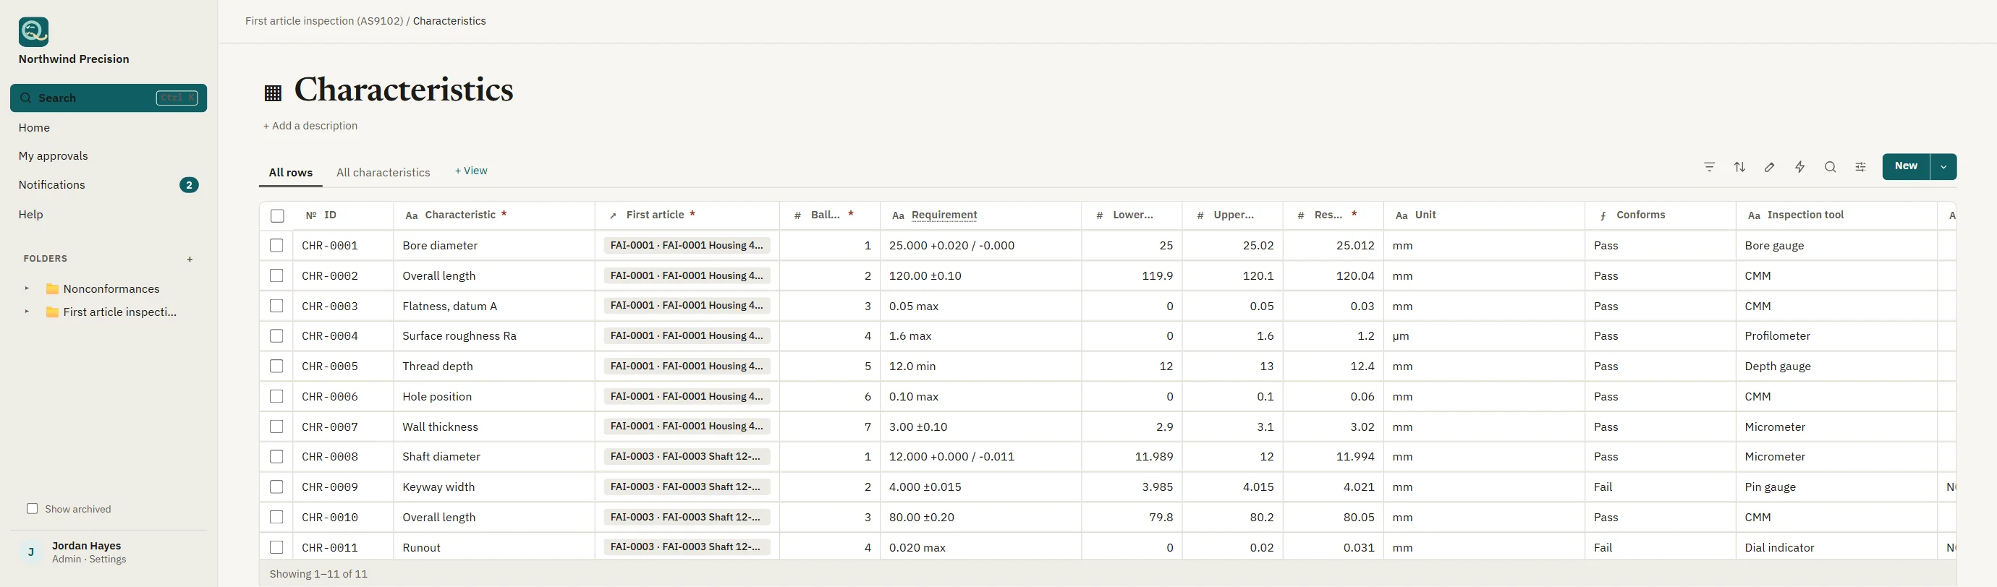Viewport: 1997px width, 587px height.
Task: Toggle the select-all rows checkbox
Action: (x=276, y=216)
